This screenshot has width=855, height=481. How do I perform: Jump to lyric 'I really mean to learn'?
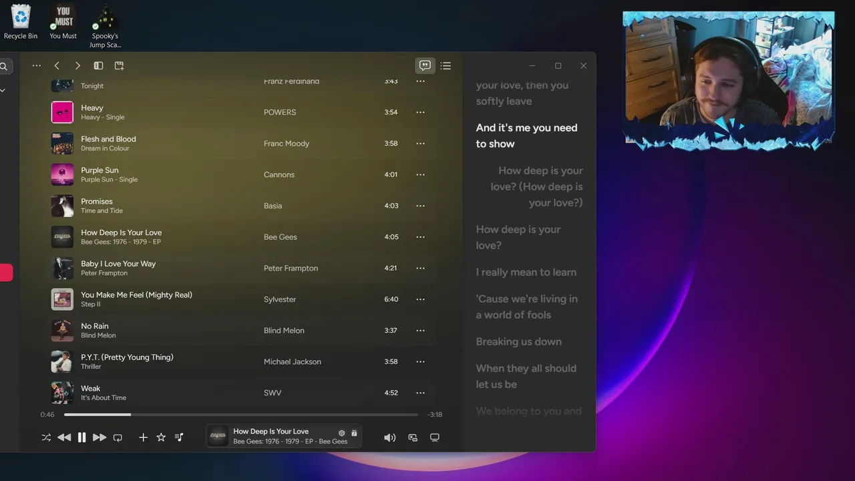[526, 272]
